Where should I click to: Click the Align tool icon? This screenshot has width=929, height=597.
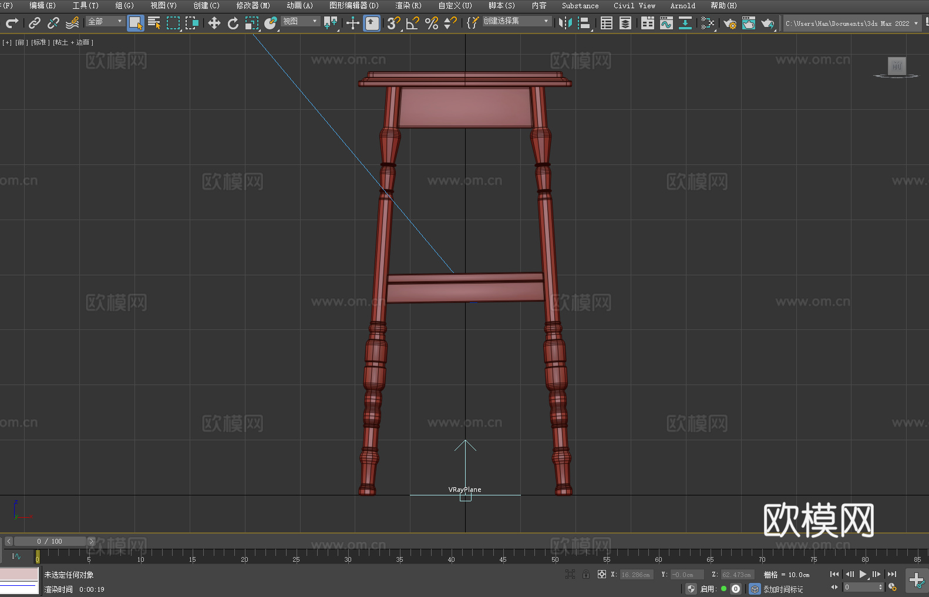point(584,23)
